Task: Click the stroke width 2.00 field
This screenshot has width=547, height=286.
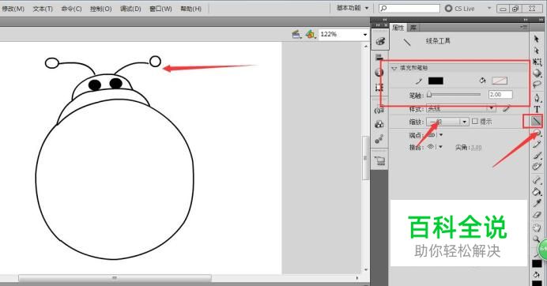Action: pos(500,95)
